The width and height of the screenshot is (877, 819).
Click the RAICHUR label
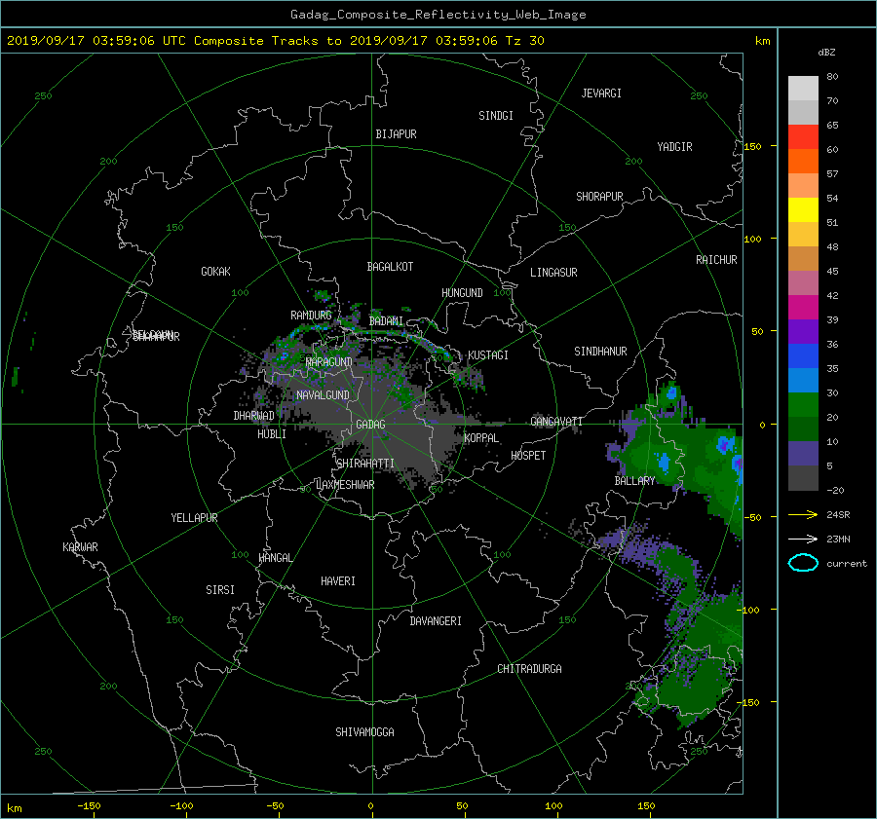click(x=716, y=260)
